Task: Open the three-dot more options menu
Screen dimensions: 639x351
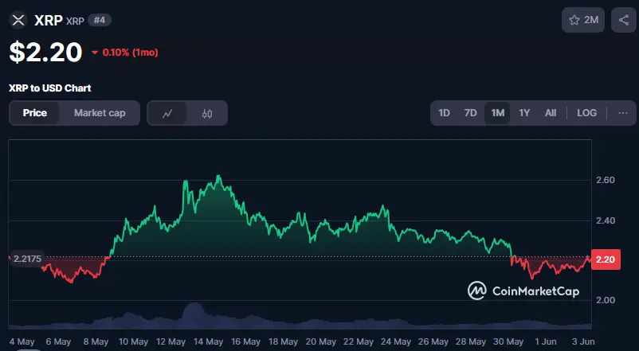Action: pos(623,113)
